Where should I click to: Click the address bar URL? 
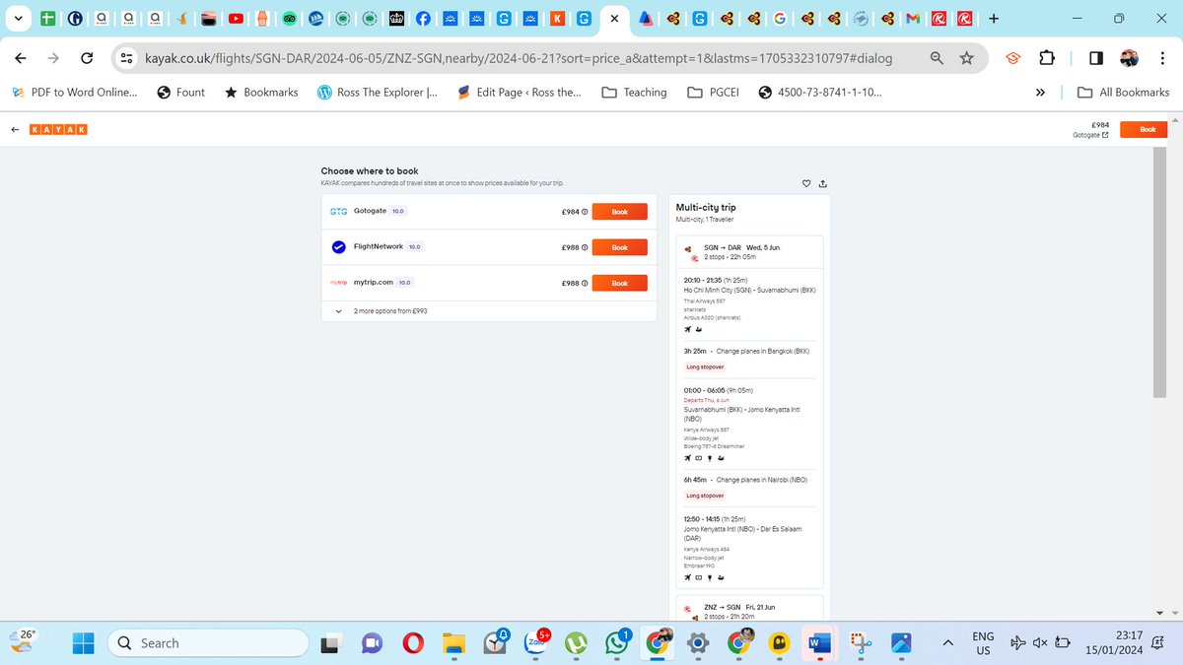click(x=519, y=59)
